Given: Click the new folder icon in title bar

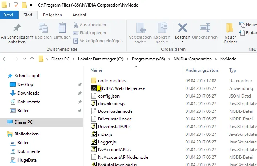Looking at the screenshot, I should (24, 5).
